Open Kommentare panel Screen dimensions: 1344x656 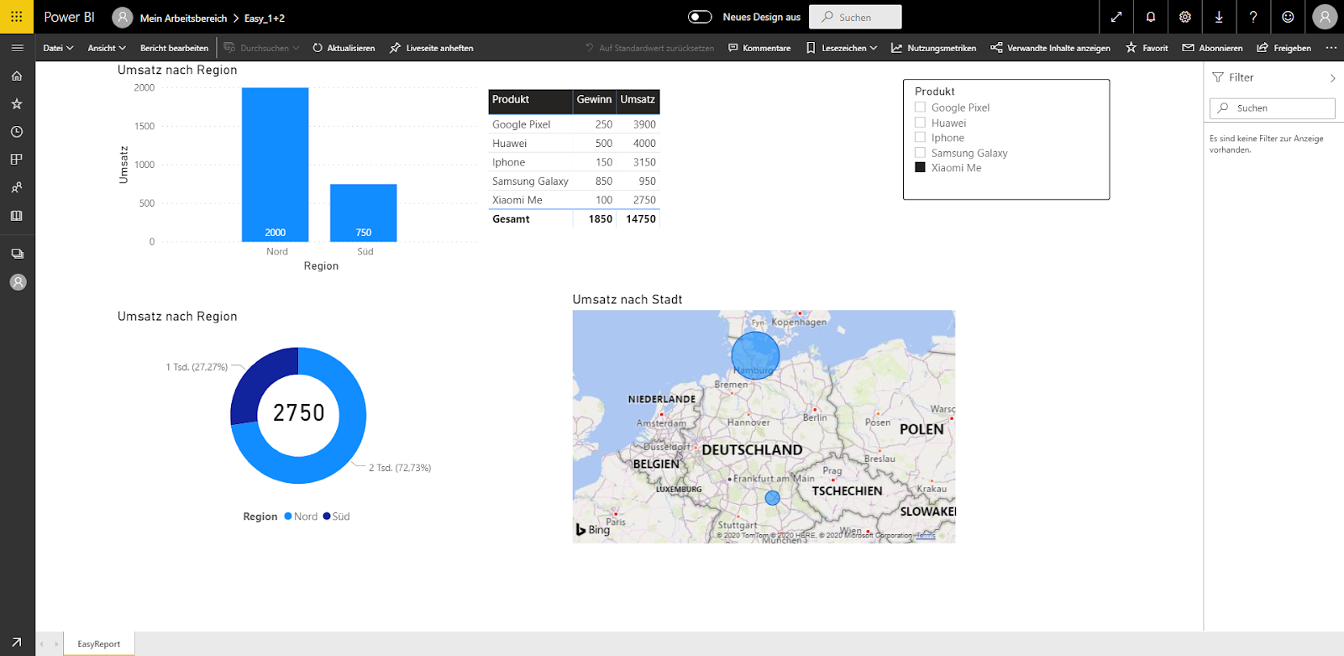tap(759, 48)
